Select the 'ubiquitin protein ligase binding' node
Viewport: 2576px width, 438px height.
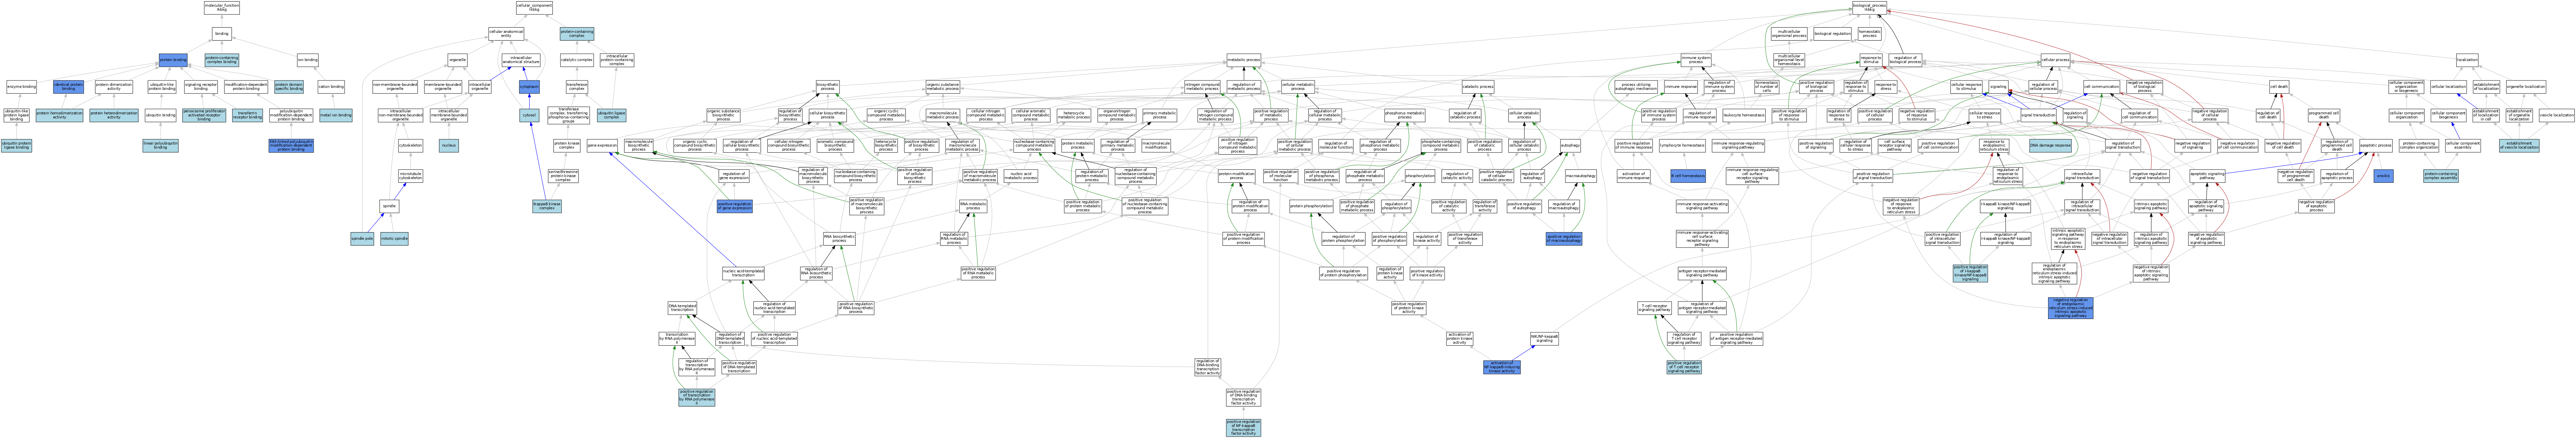point(16,146)
